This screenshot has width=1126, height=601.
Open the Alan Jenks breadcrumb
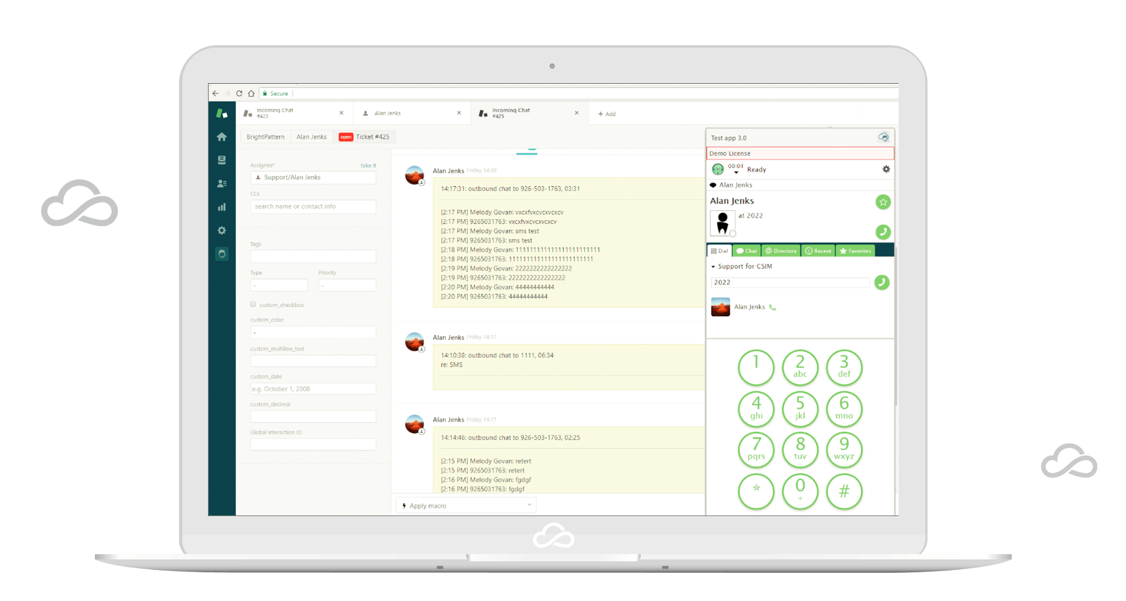311,137
